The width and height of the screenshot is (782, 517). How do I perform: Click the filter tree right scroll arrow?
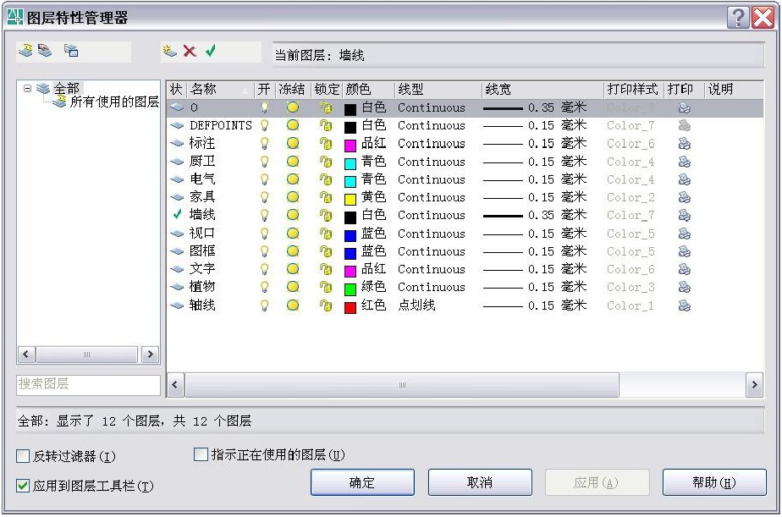(150, 355)
